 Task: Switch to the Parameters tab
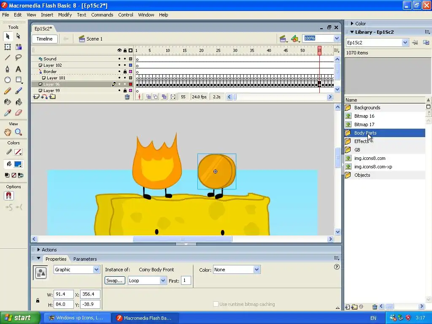[x=85, y=259]
